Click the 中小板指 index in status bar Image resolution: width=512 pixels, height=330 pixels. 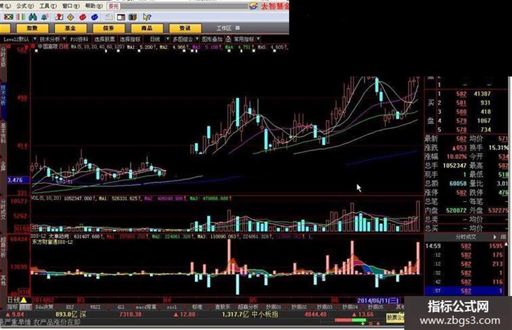coord(265,315)
